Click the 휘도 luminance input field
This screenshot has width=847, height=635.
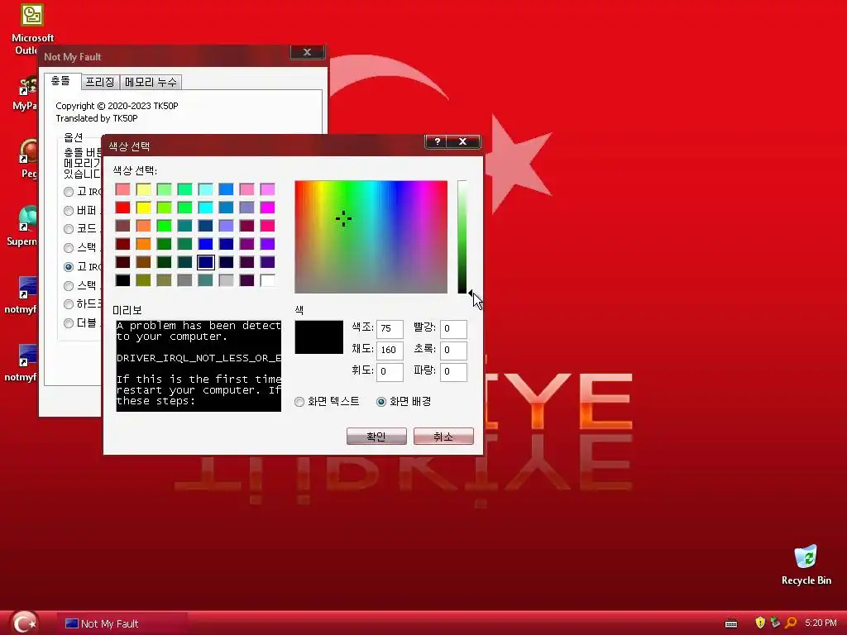tap(390, 371)
